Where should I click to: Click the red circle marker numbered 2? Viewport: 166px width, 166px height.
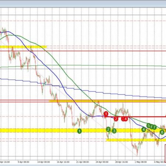click(x=116, y=119)
